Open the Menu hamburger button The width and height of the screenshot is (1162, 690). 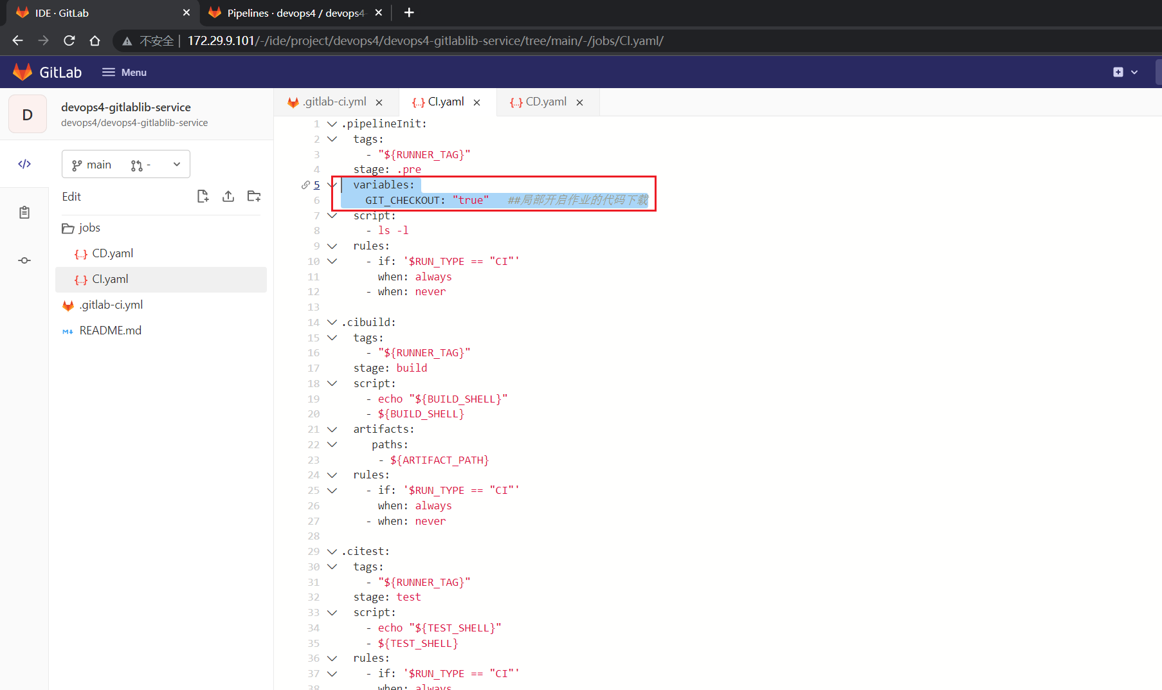tap(125, 72)
